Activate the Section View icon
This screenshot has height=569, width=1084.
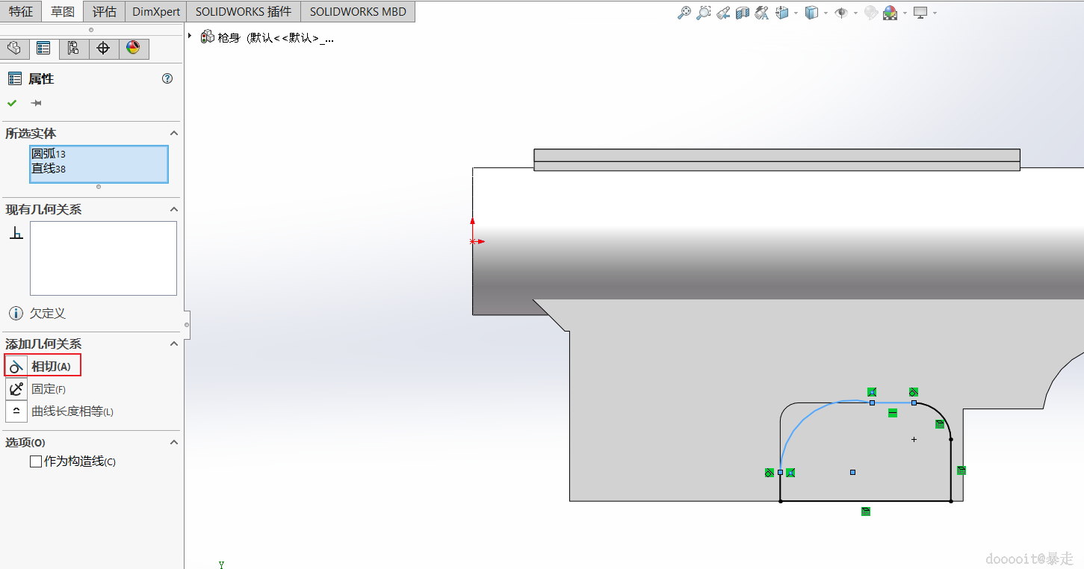point(742,13)
